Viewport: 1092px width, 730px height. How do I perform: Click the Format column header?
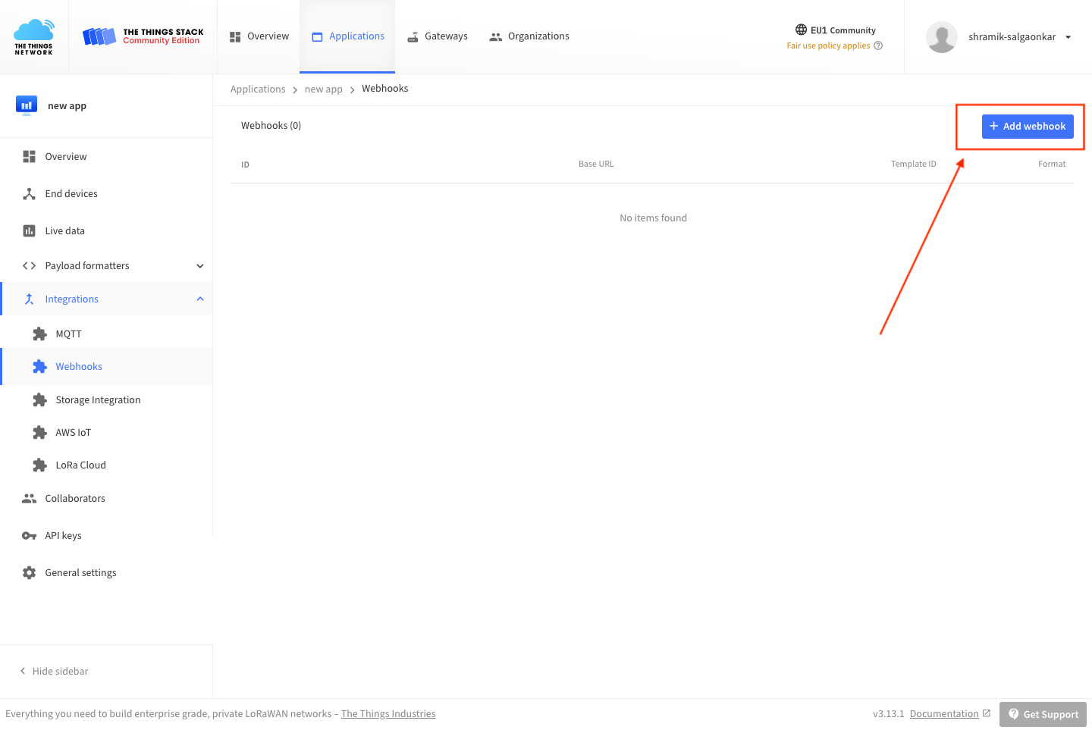(x=1052, y=164)
